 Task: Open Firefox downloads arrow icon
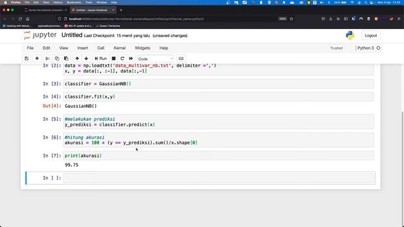coord(331,19)
